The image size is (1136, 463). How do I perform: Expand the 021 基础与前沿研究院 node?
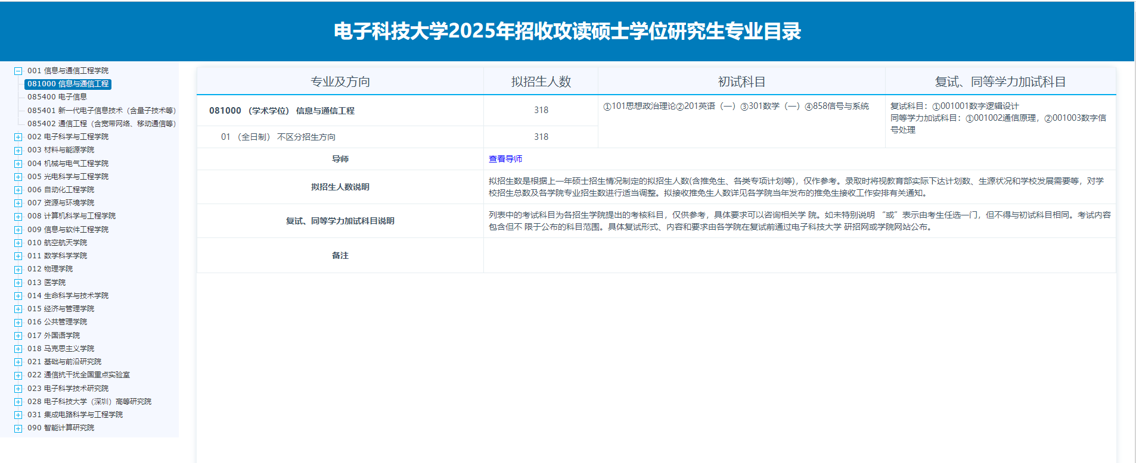pyautogui.click(x=18, y=362)
